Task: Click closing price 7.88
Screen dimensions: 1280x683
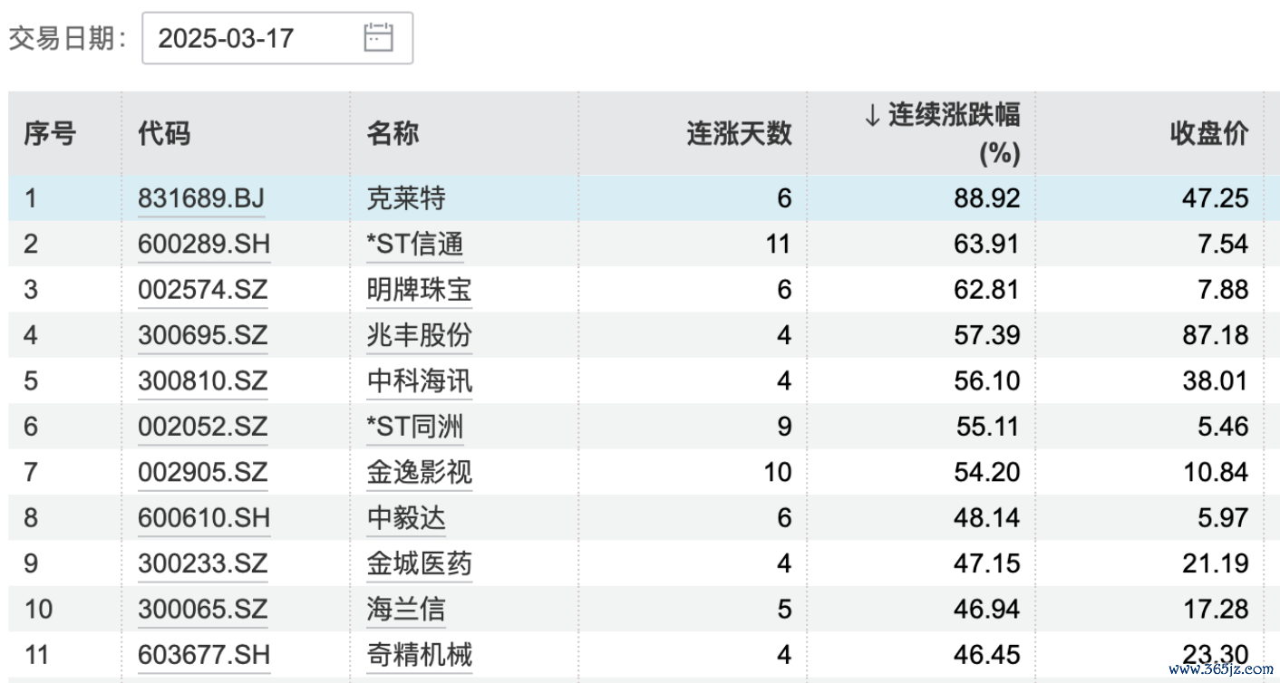Action: (x=1223, y=290)
